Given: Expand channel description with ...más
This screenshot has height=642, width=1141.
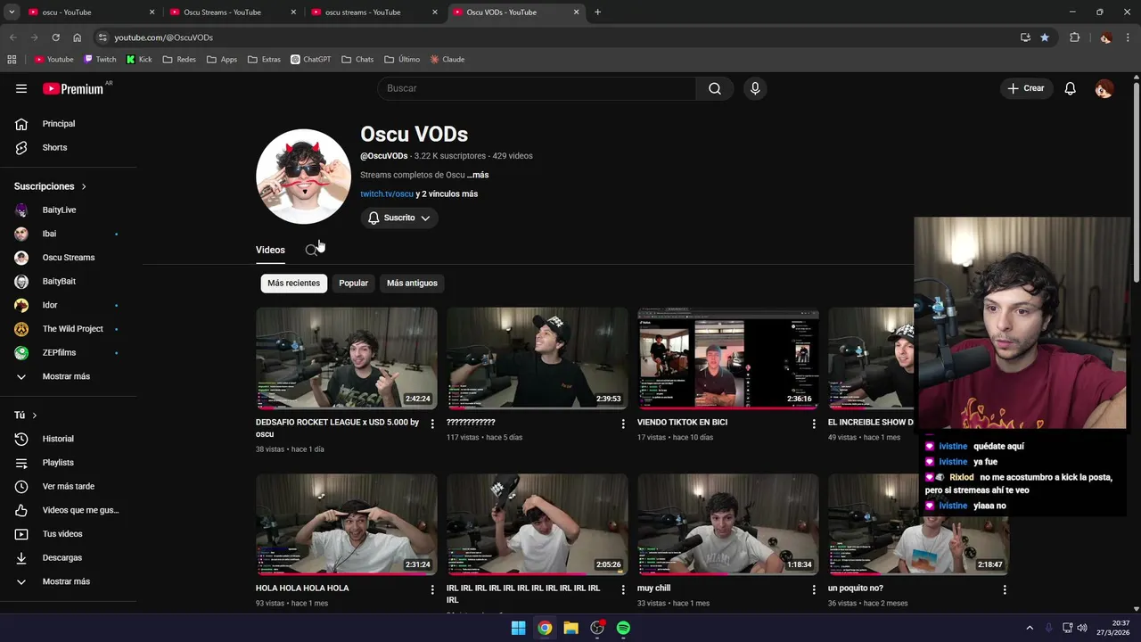Looking at the screenshot, I should click(x=478, y=175).
